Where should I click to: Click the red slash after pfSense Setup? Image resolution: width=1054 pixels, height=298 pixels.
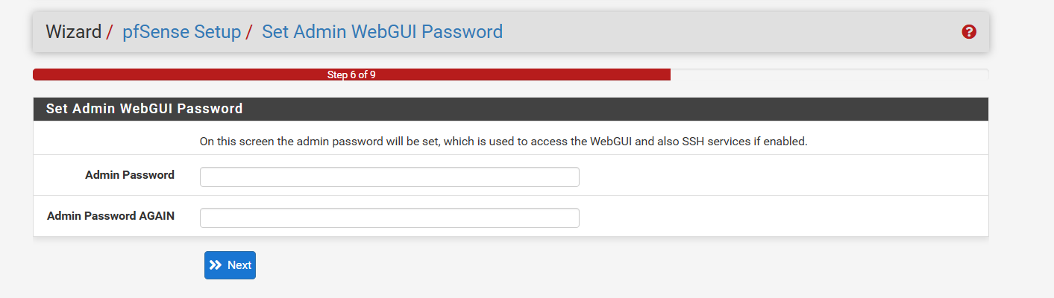249,32
